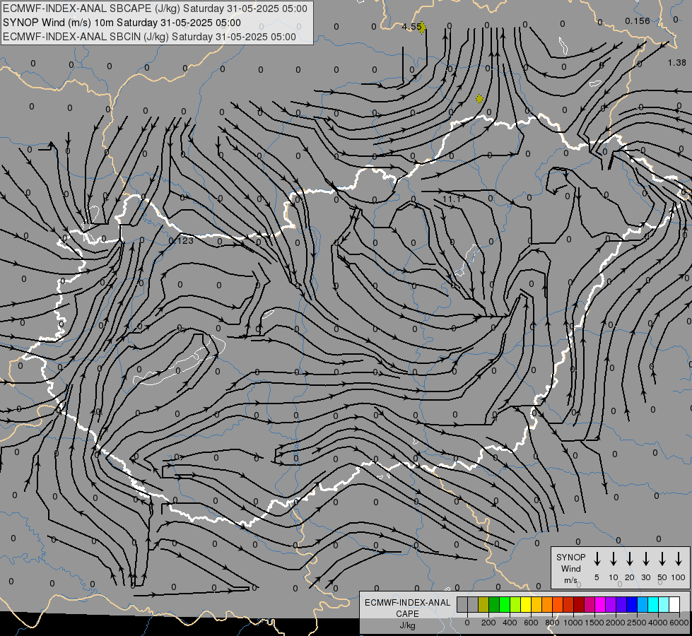Click the 600 label on CAPE scale
Image resolution: width=692 pixels, height=636 pixels.
[531, 623]
